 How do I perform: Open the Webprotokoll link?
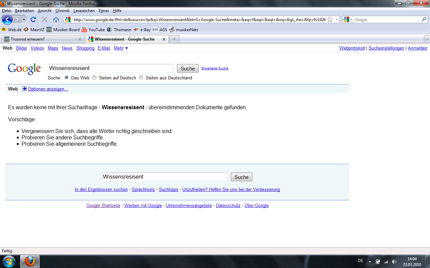point(352,48)
